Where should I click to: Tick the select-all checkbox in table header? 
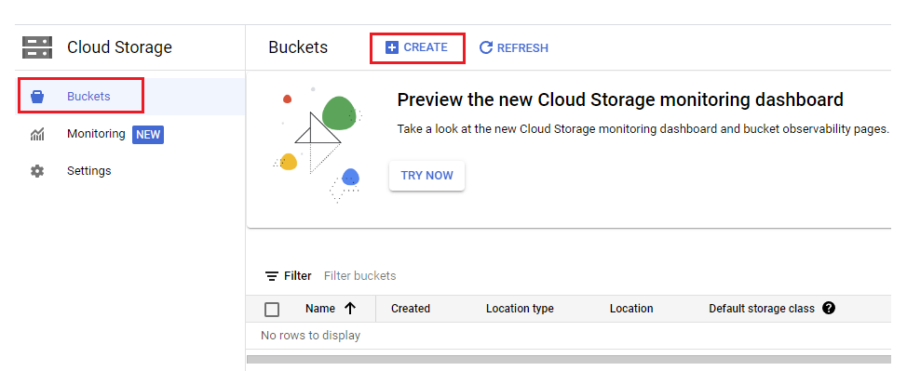[x=272, y=310]
